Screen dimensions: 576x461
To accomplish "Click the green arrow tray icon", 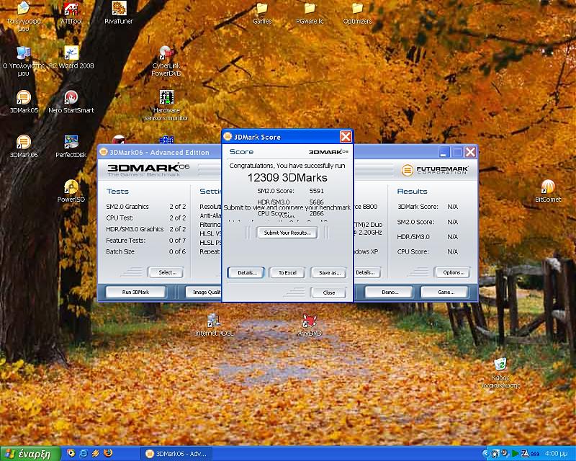I will 516,454.
